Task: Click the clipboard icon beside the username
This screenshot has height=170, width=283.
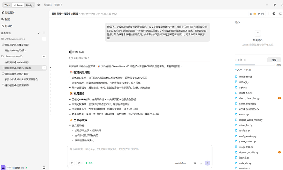Action: tap(44, 168)
